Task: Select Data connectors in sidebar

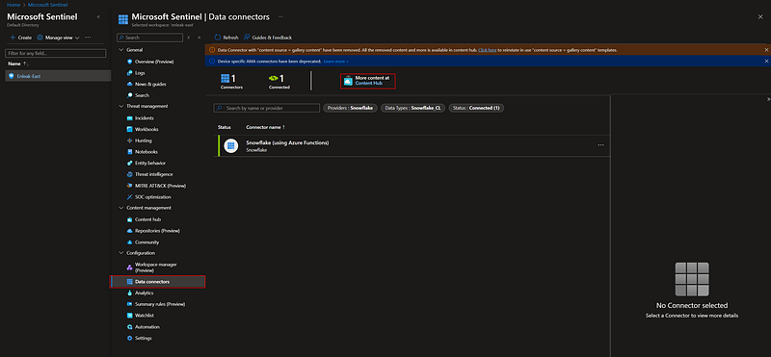Action: (x=157, y=282)
